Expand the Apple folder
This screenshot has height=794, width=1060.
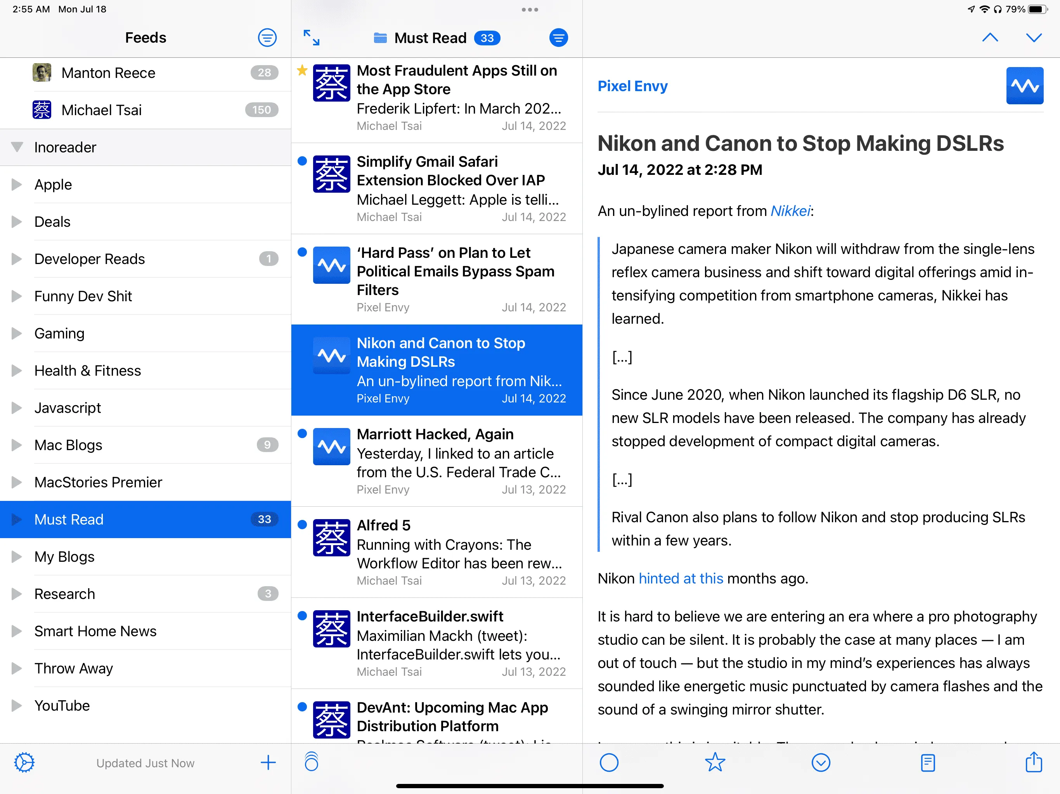[x=17, y=185]
